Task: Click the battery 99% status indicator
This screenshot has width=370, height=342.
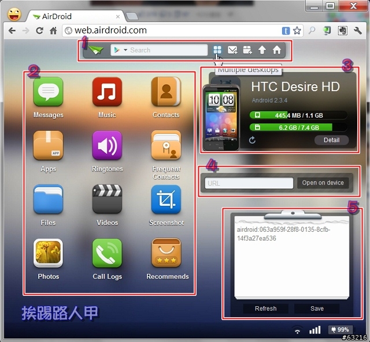Action: (x=341, y=329)
